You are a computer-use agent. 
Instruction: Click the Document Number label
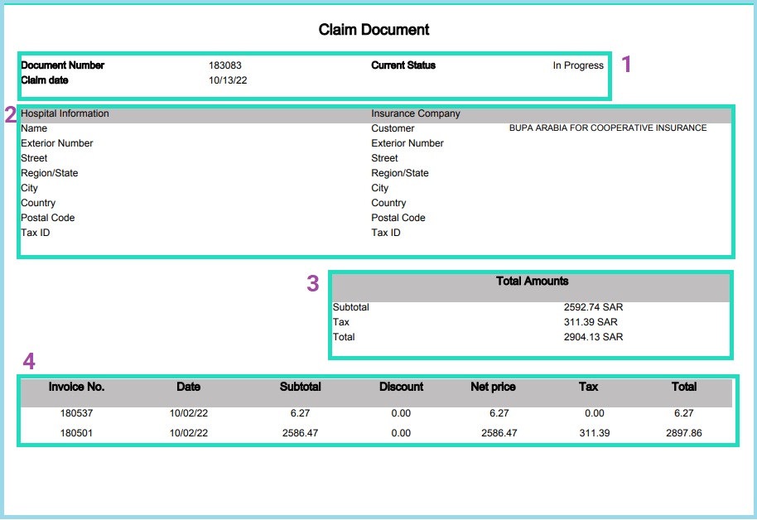tap(63, 65)
